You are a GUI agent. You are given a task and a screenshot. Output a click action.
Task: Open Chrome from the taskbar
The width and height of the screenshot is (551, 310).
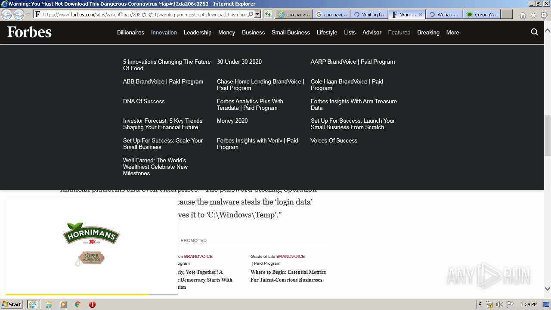click(x=78, y=304)
